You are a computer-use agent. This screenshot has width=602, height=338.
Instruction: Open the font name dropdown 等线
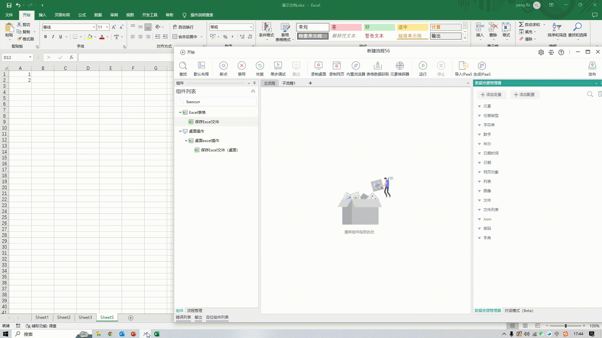click(93, 27)
